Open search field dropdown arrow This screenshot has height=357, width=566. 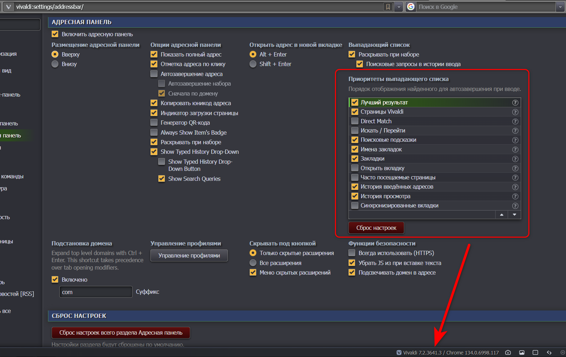coord(560,7)
